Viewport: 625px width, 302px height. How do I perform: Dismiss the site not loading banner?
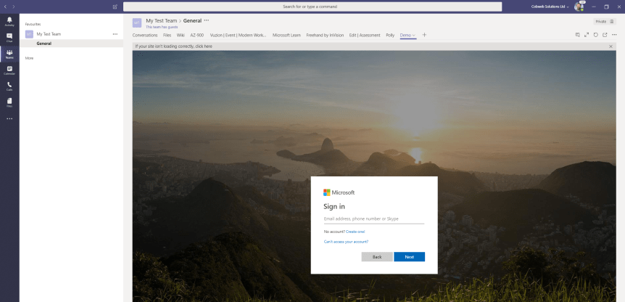(x=610, y=46)
